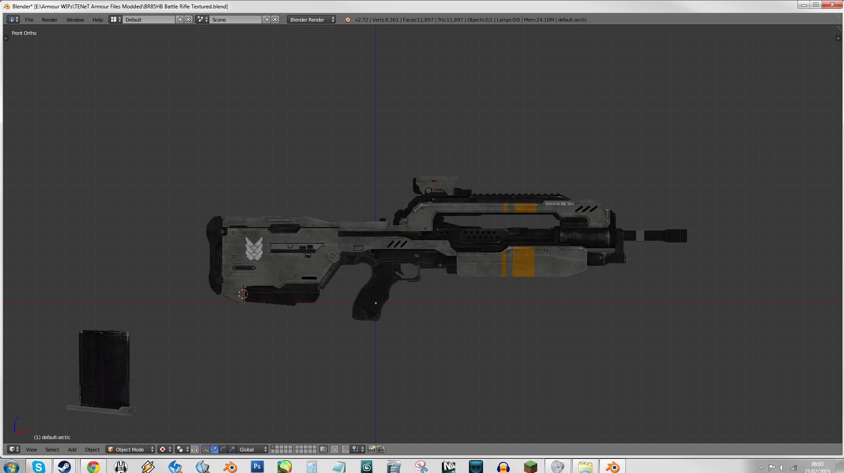
Task: Toggle snap during transform
Action: click(x=346, y=449)
